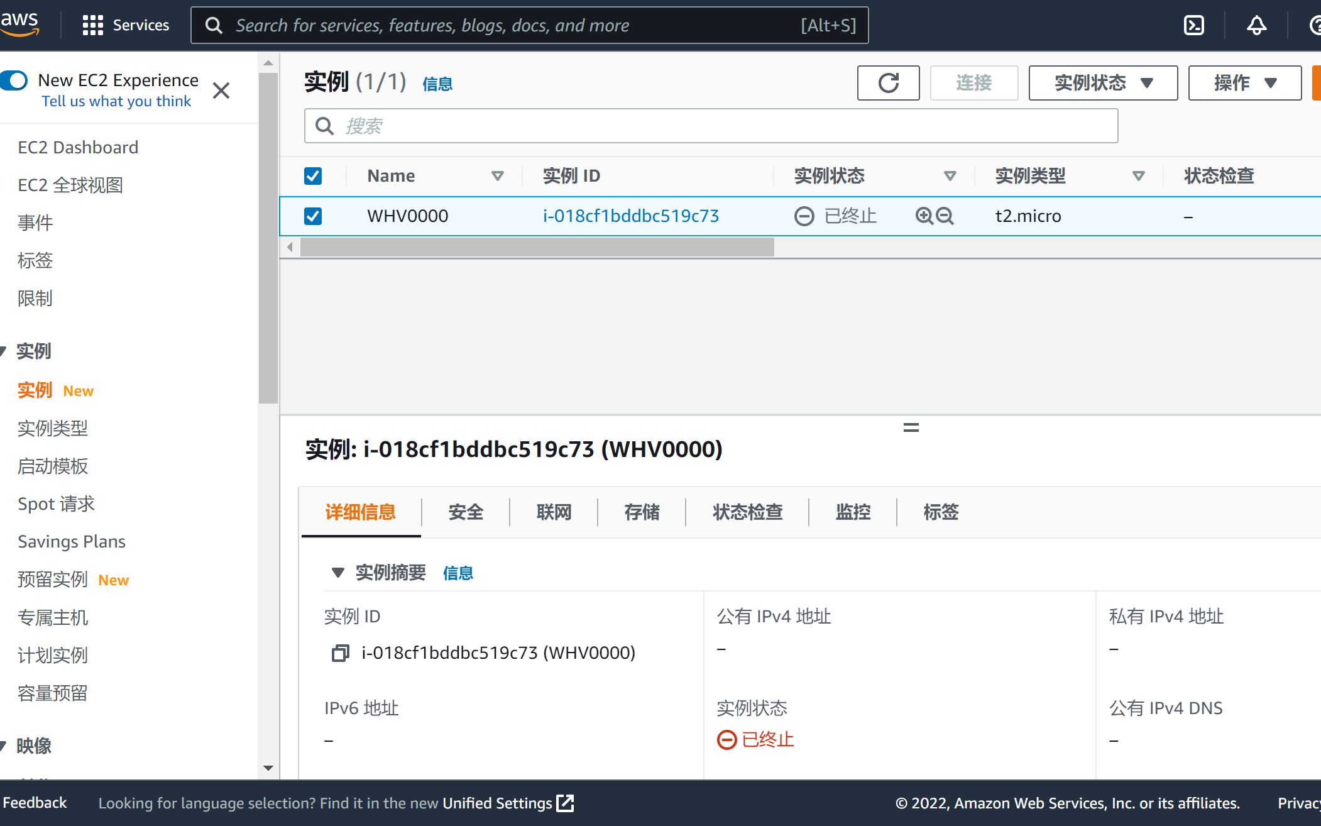The image size is (1321, 826).
Task: Click table scrollbar left arrow
Action: pyautogui.click(x=290, y=247)
